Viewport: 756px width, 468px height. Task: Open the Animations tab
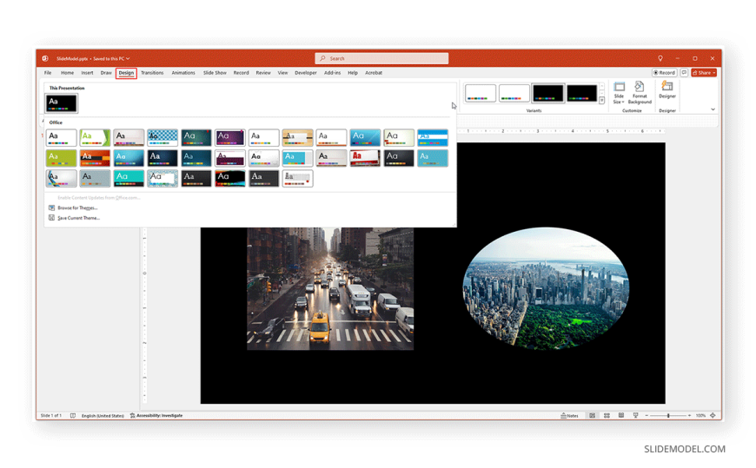(x=183, y=73)
